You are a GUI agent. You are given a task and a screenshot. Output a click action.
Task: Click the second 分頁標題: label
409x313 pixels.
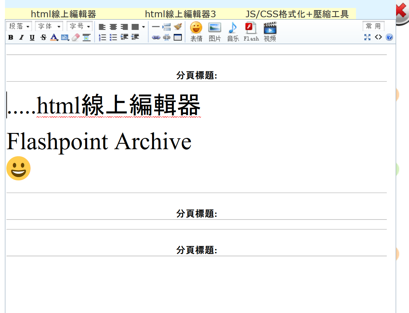(197, 214)
